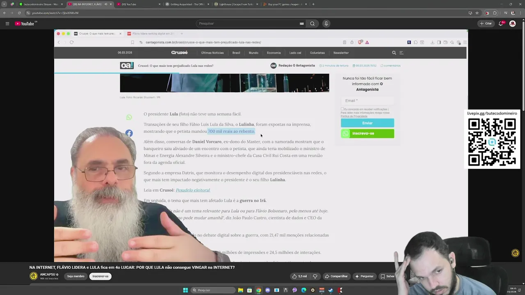
Task: Click the Crusoé site search magnifier
Action: coord(394,52)
